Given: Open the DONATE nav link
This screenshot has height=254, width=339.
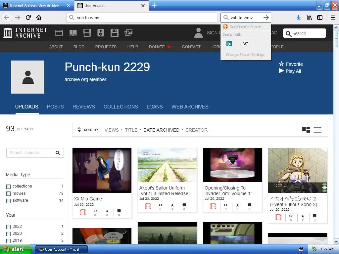Looking at the screenshot, I should click(x=160, y=47).
